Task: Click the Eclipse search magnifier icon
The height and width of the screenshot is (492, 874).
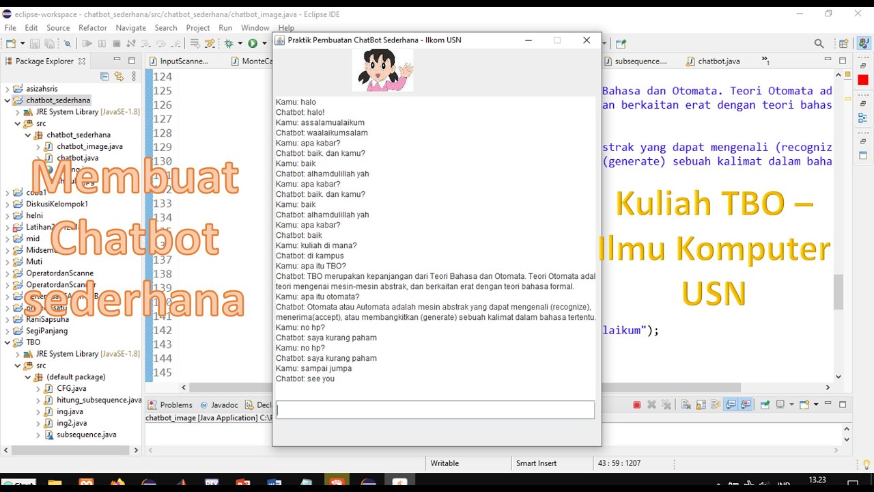Action: point(819,44)
